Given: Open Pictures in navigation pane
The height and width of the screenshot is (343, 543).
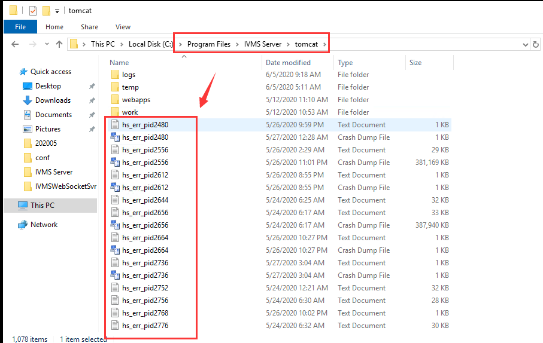Looking at the screenshot, I should [48, 129].
